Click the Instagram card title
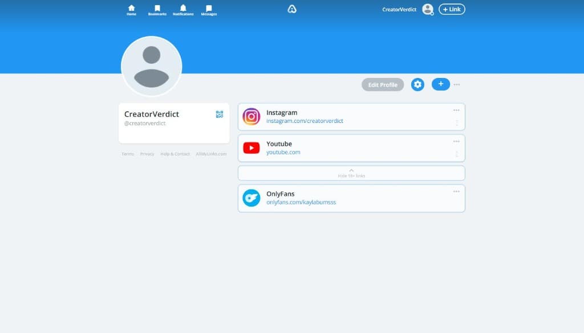 point(282,113)
